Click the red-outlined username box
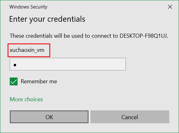179x133 pixels. [x=29, y=50]
